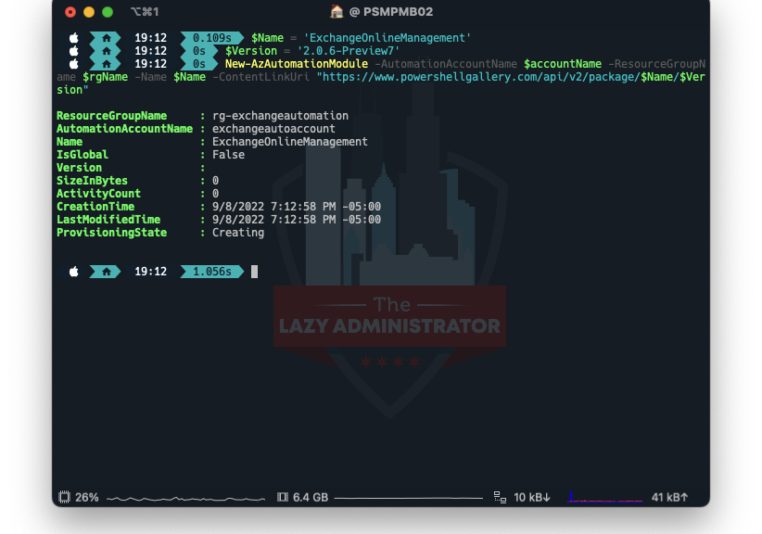The image size is (762, 534).
Task: Click the network throughput graph
Action: click(x=605, y=498)
